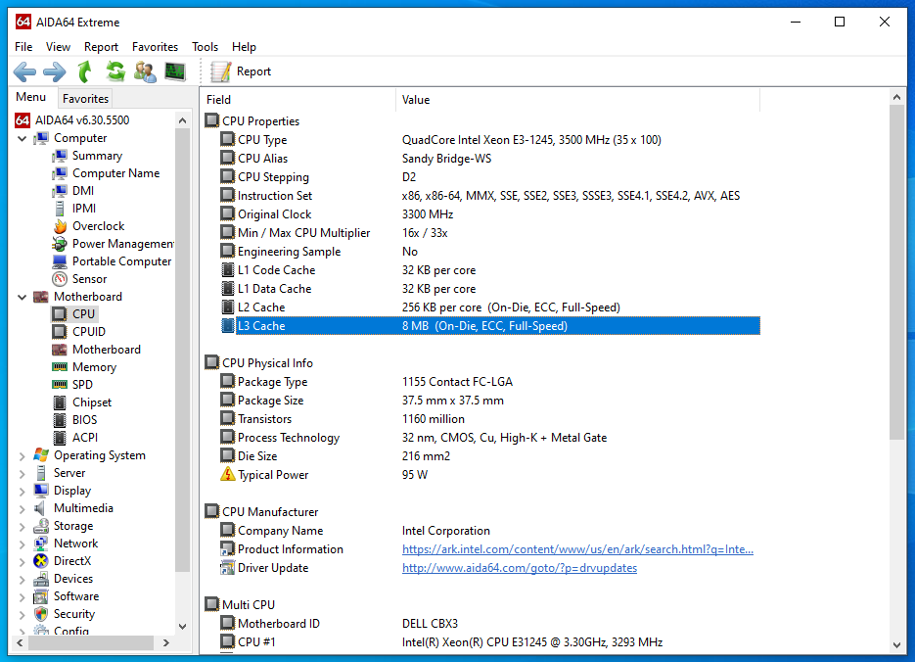This screenshot has width=915, height=662.
Task: Click the Report toolbar button
Action: 241,71
